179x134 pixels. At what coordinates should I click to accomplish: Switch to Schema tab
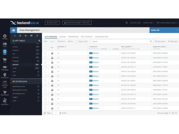[63, 36]
